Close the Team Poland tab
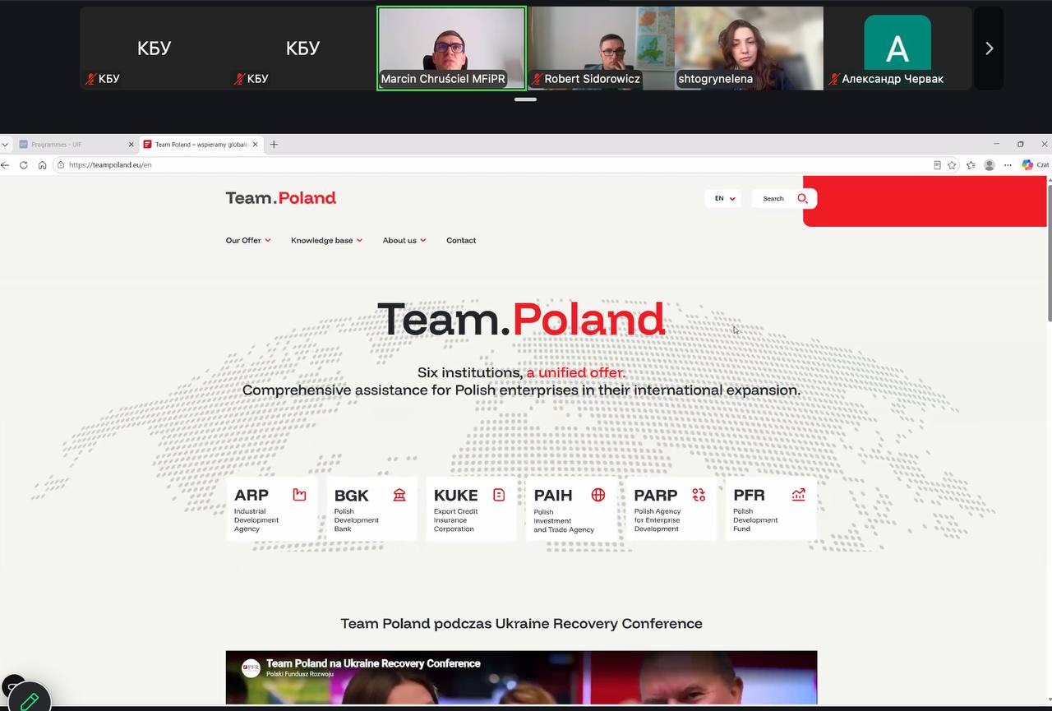1052x711 pixels. click(x=255, y=144)
